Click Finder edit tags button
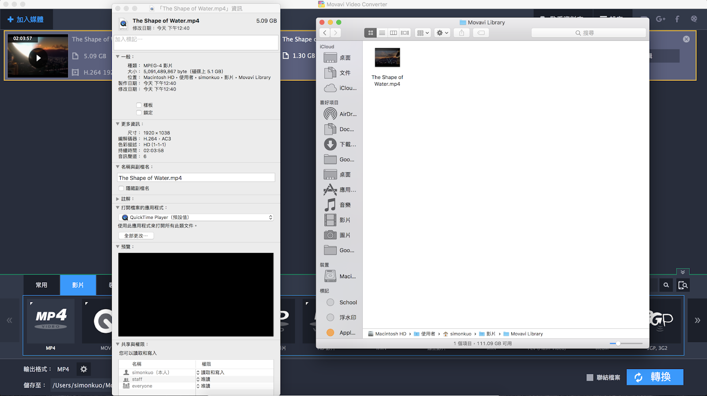Viewport: 707px width, 396px height. coord(481,33)
